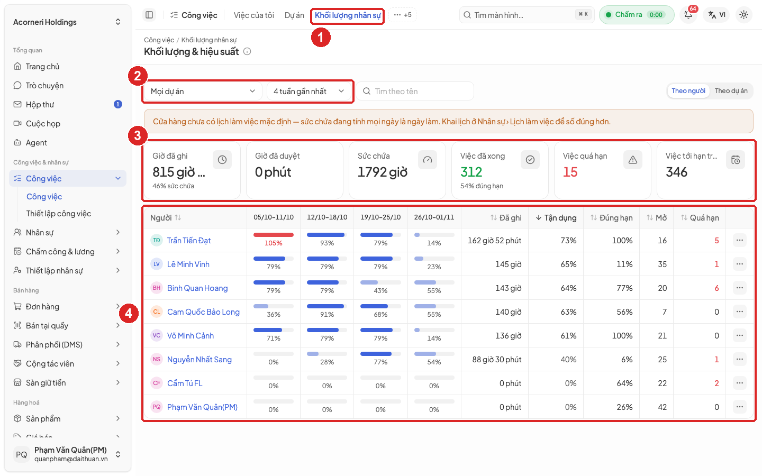Select the Theo người view toggle
The width and height of the screenshot is (762, 476).
coord(688,91)
